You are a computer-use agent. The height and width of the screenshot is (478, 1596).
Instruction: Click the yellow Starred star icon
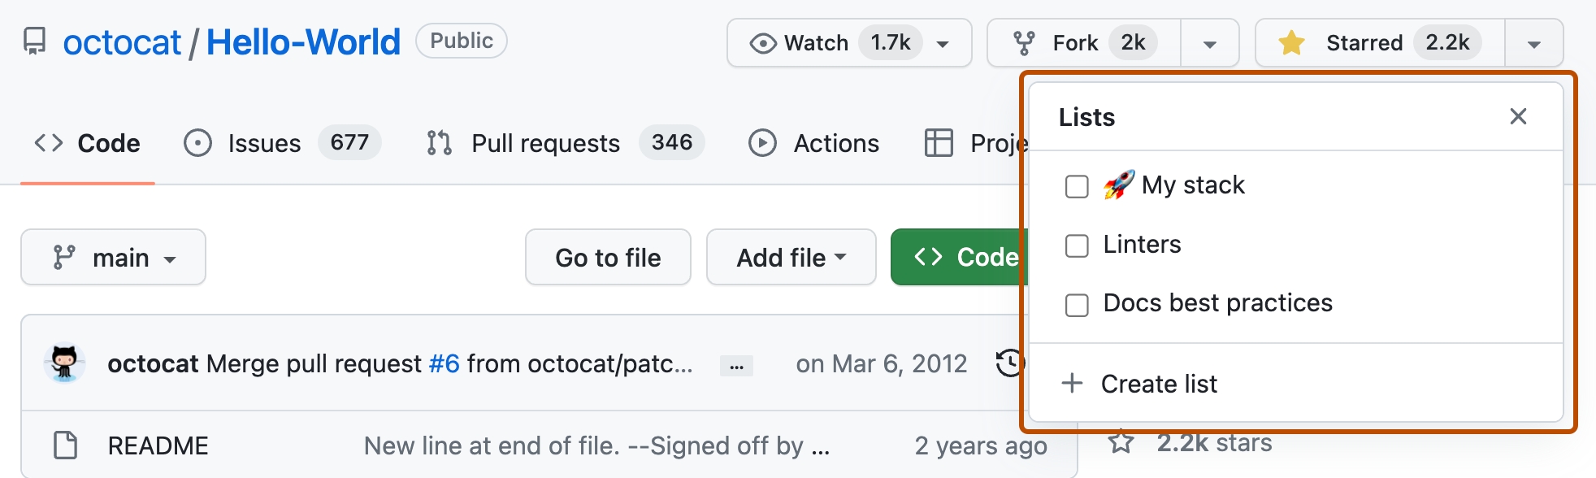tap(1291, 42)
